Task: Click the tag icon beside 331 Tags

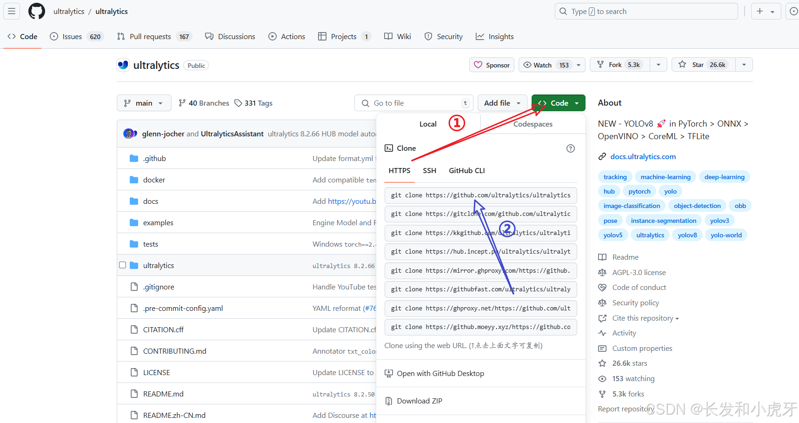Action: pos(238,103)
